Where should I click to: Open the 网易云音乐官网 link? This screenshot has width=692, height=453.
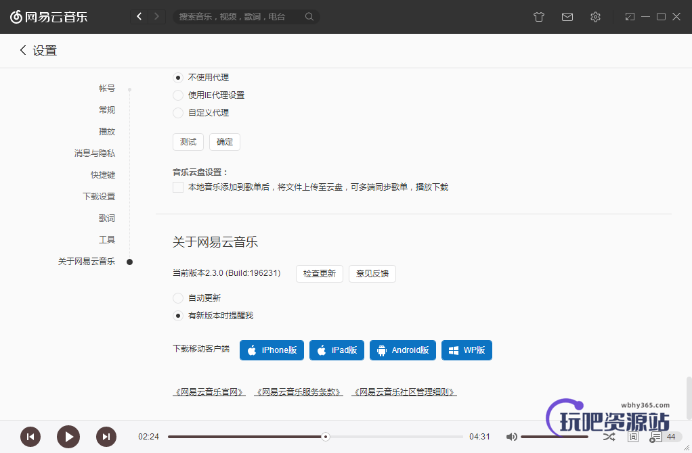209,391
